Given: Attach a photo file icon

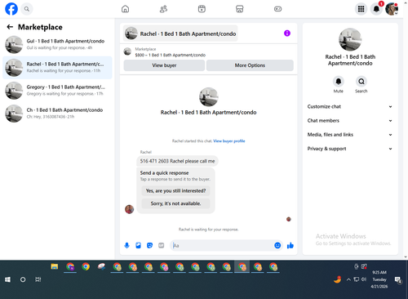Looking at the screenshot, I should (x=138, y=246).
